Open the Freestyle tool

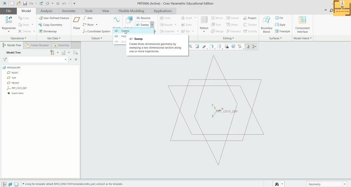point(282,31)
